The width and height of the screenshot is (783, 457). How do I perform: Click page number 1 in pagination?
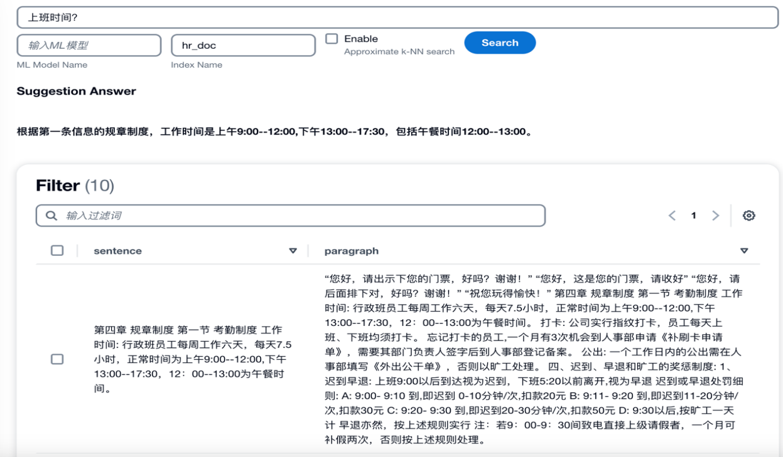694,216
